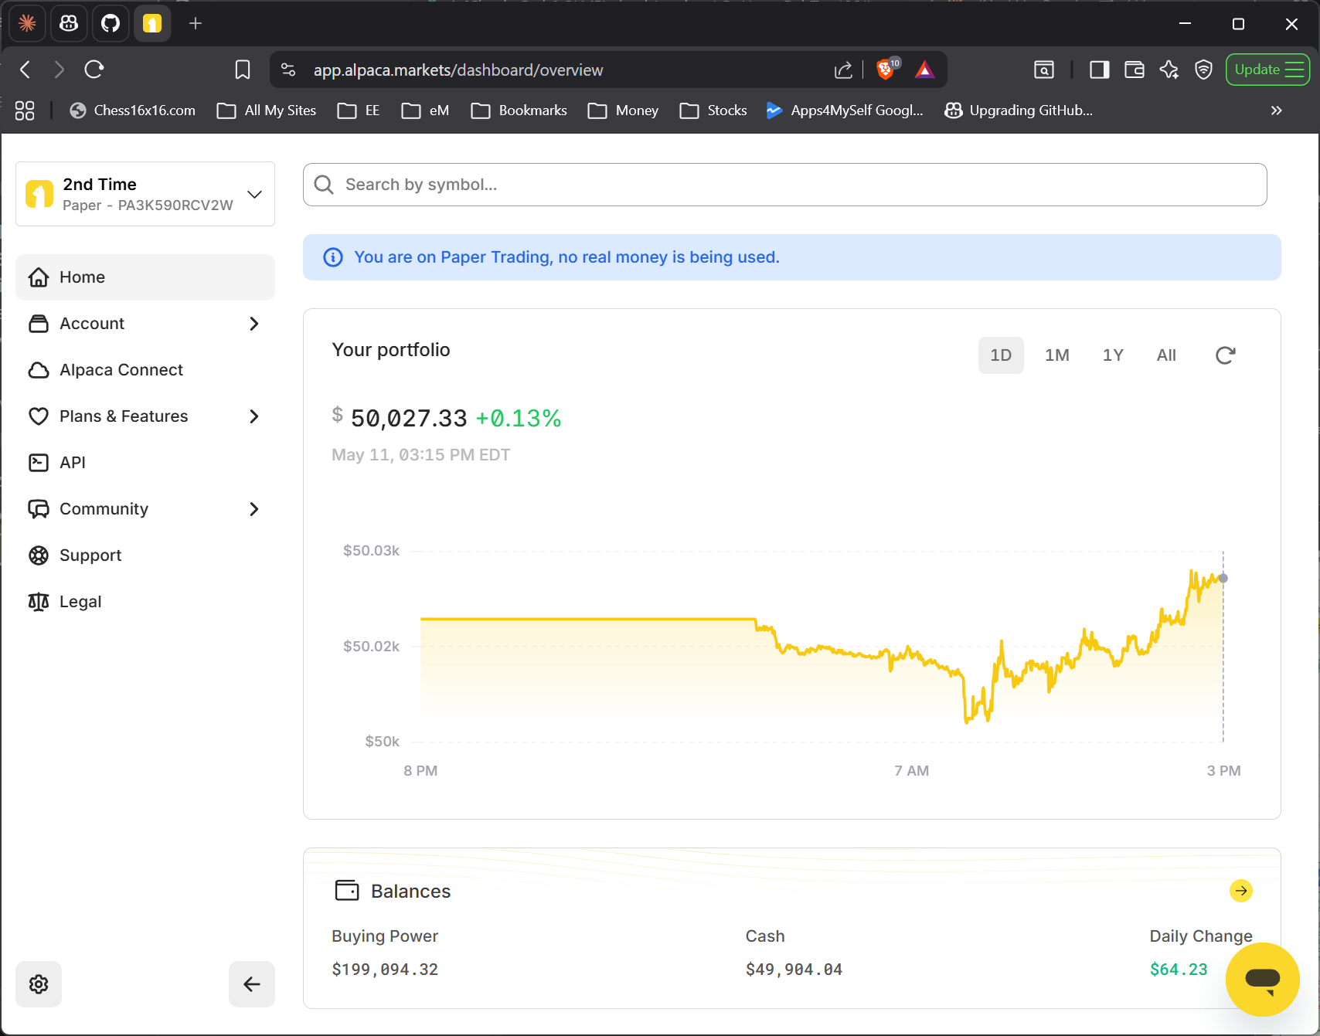The width and height of the screenshot is (1320, 1036).
Task: Click the Search by symbol field
Action: tap(784, 185)
